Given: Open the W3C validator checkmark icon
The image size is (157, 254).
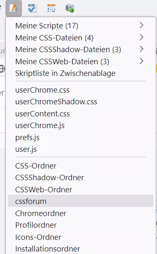Looking at the screenshot, I should pyautogui.click(x=32, y=8).
